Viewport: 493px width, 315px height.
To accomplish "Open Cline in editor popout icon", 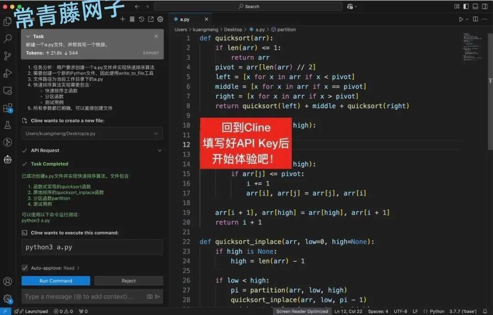I will pos(151,19).
